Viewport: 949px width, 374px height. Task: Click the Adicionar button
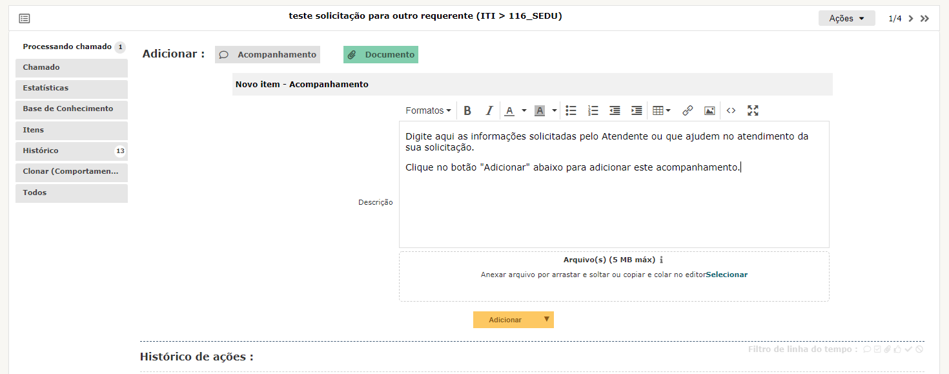(x=505, y=320)
